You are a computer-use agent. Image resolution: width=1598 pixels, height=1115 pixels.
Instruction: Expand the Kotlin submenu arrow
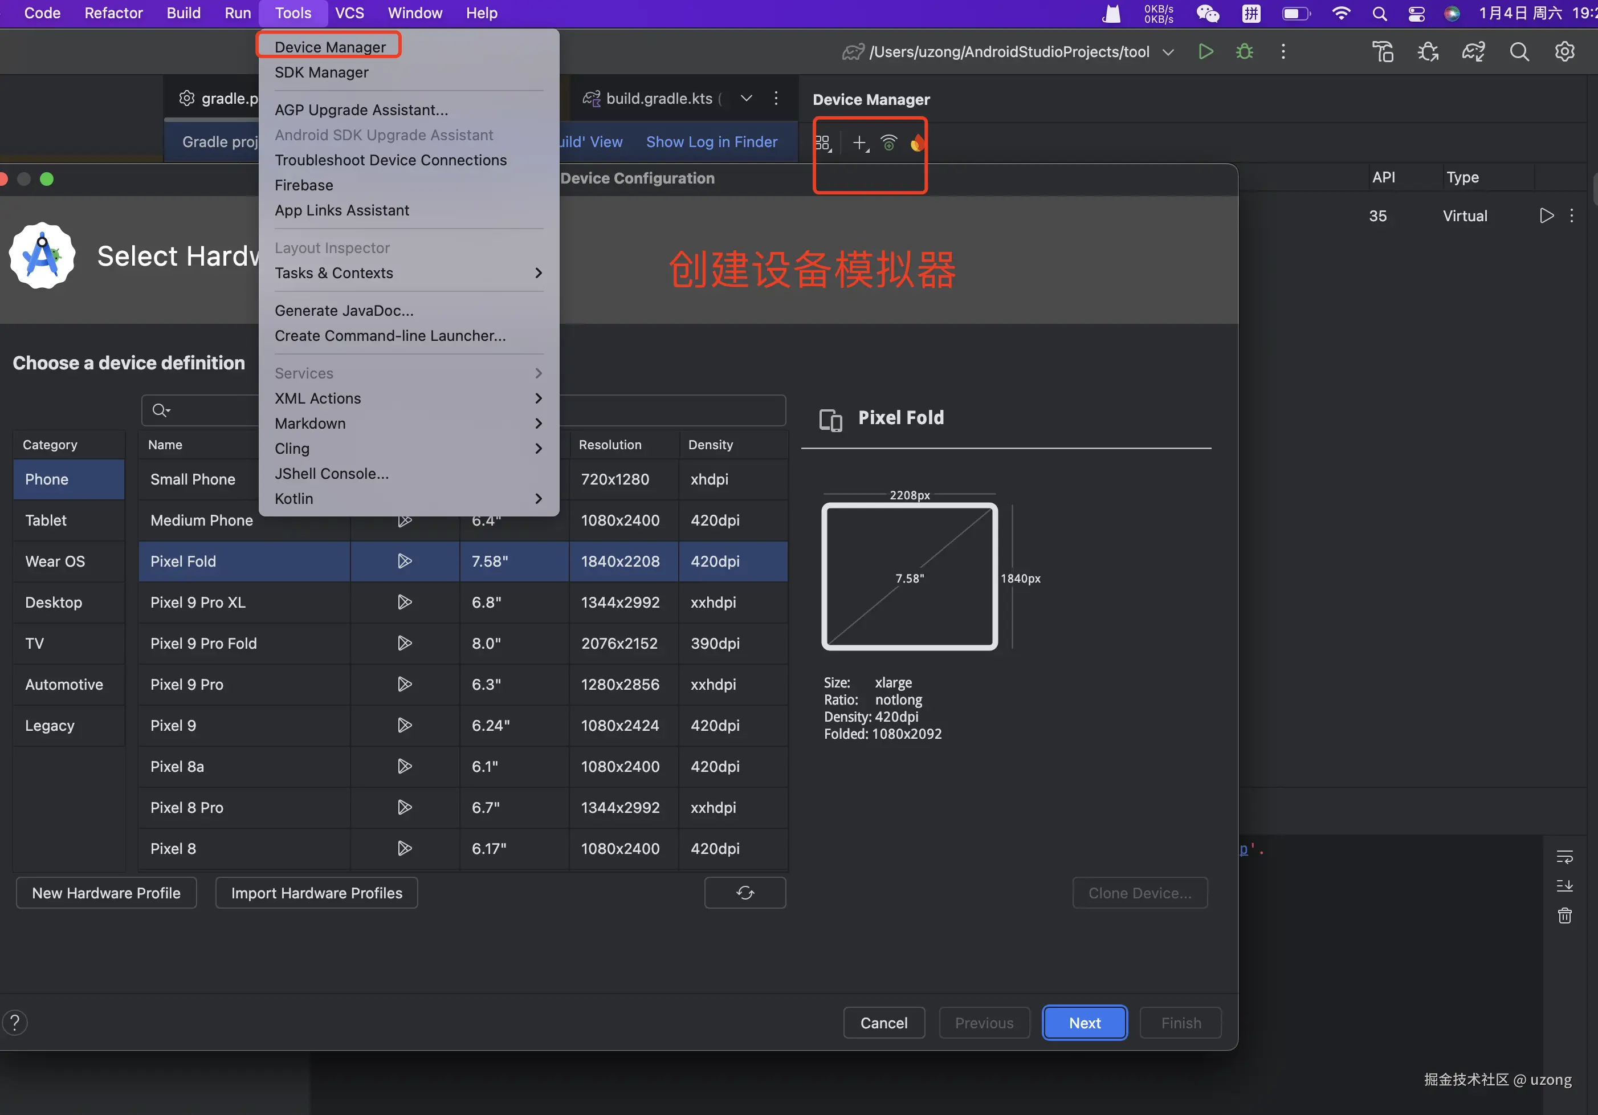point(538,498)
